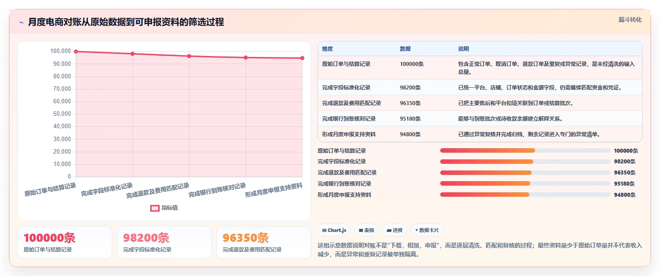Select table cell 95180条
This screenshot has height=276, width=660.
[x=410, y=119]
